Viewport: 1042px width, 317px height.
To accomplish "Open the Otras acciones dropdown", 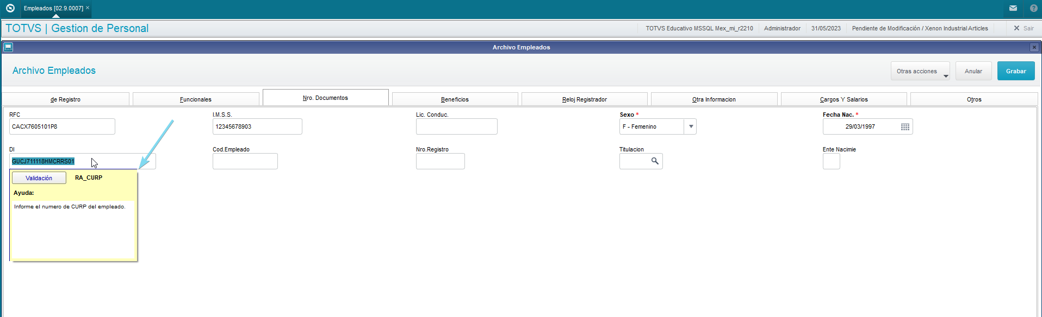I will 920,71.
